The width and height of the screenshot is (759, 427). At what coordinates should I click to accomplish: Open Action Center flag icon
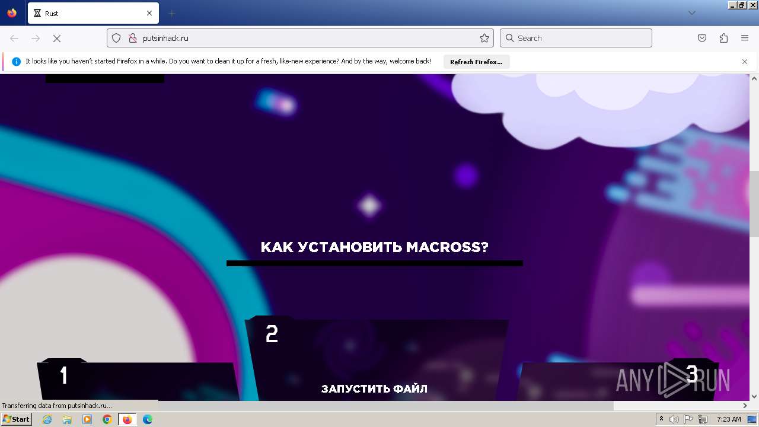[688, 419]
